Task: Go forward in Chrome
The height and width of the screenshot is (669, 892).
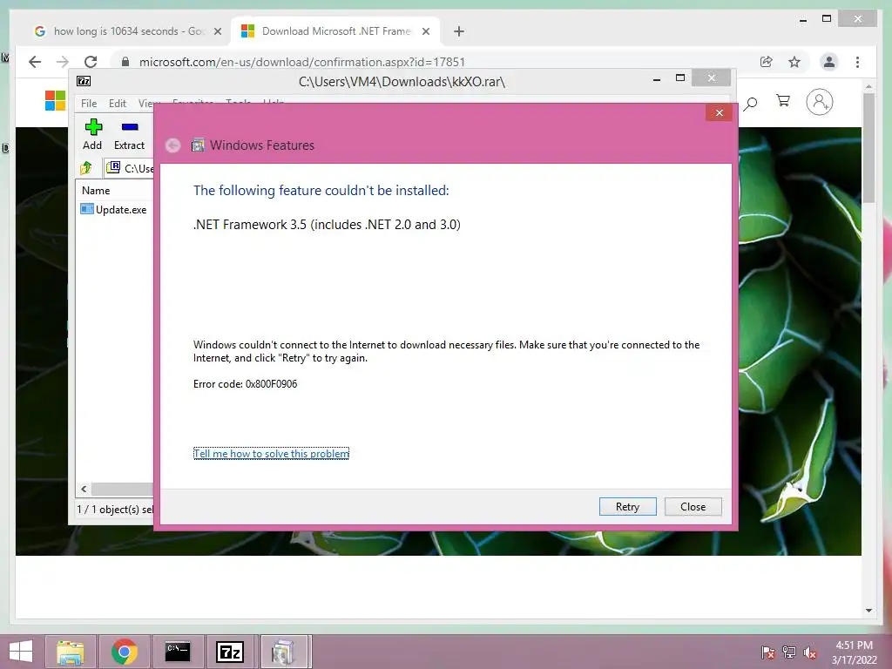Action: click(63, 62)
